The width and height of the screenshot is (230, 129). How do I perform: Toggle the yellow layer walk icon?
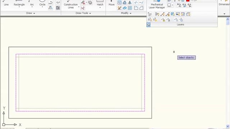pyautogui.click(x=183, y=14)
